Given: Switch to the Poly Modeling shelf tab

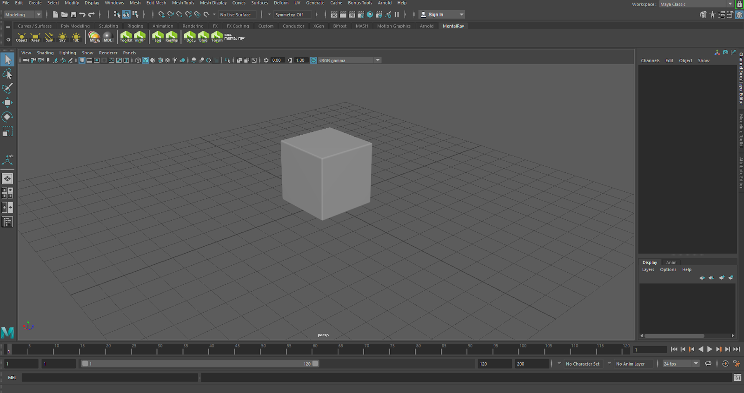Looking at the screenshot, I should 75,26.
